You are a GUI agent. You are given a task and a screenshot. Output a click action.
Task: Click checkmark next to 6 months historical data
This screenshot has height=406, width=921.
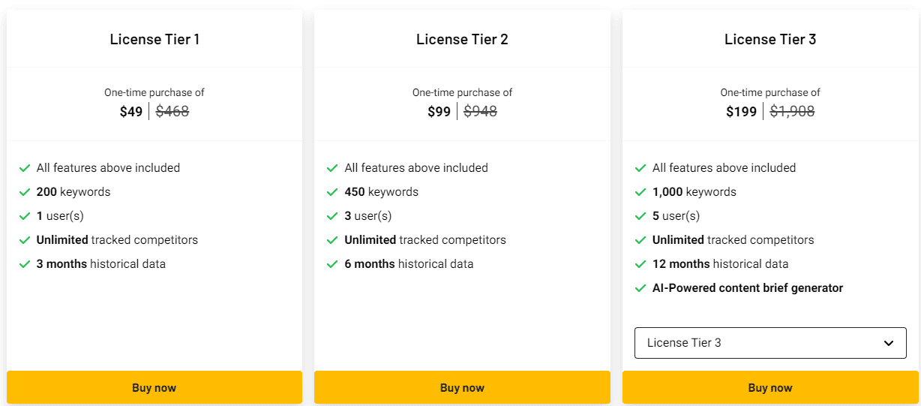(x=332, y=264)
